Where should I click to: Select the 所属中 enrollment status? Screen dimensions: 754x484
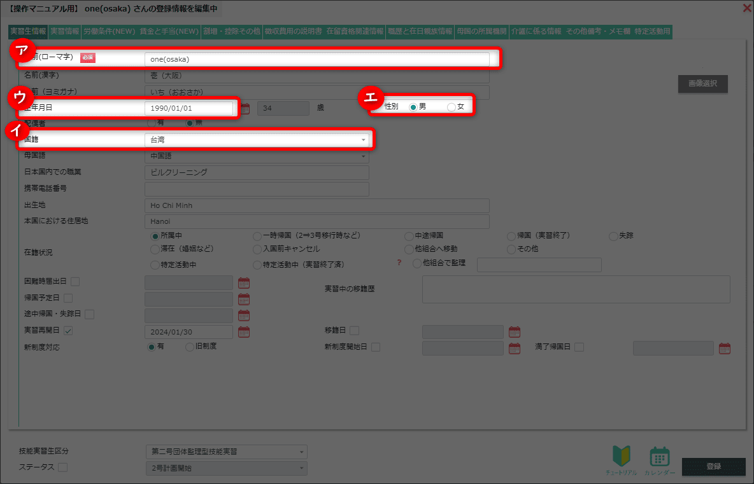point(155,236)
